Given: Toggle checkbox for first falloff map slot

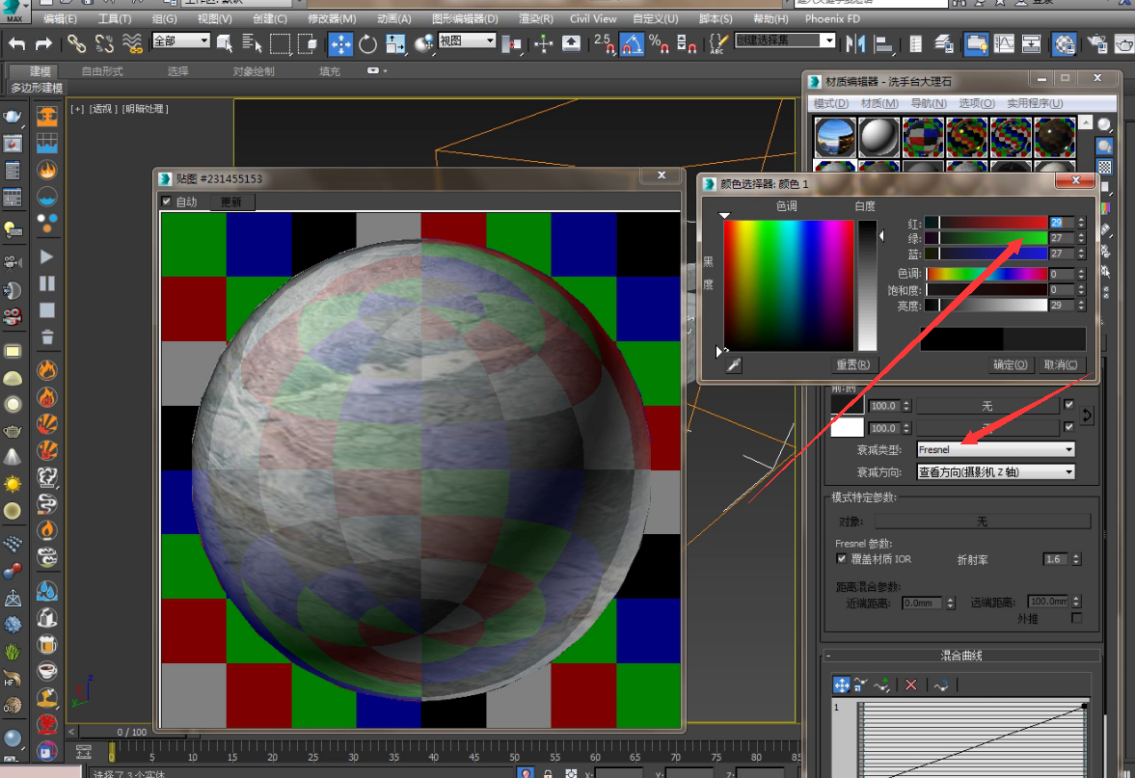Looking at the screenshot, I should [x=1069, y=405].
